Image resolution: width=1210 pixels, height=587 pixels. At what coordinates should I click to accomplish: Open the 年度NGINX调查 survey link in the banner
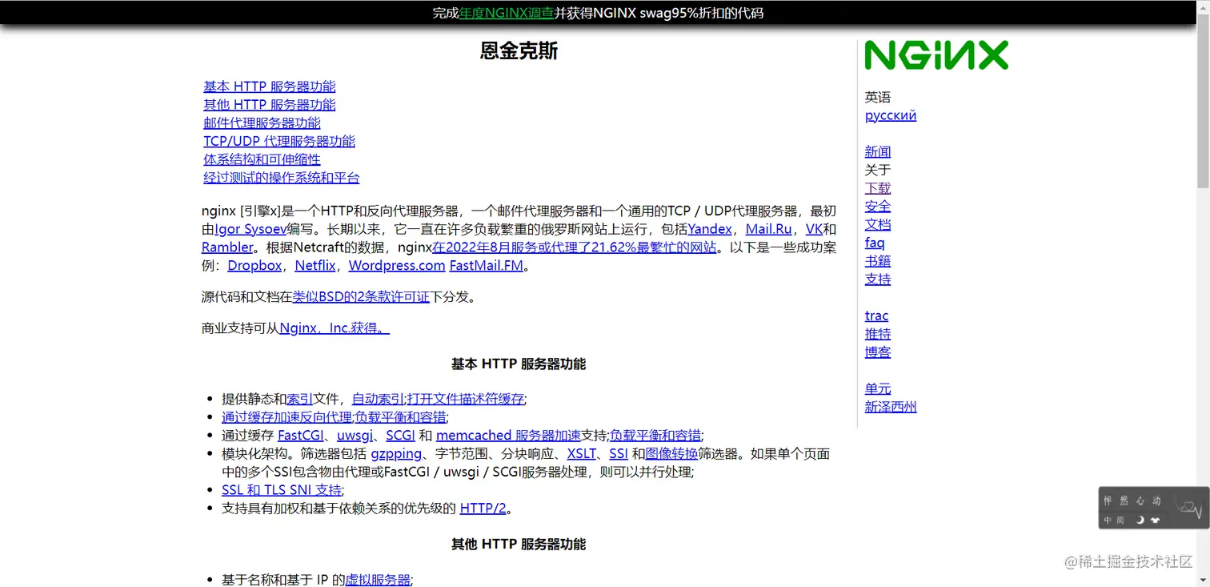[x=507, y=13]
